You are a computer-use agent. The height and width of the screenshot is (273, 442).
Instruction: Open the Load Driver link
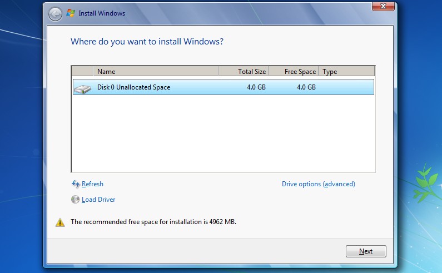click(x=98, y=200)
